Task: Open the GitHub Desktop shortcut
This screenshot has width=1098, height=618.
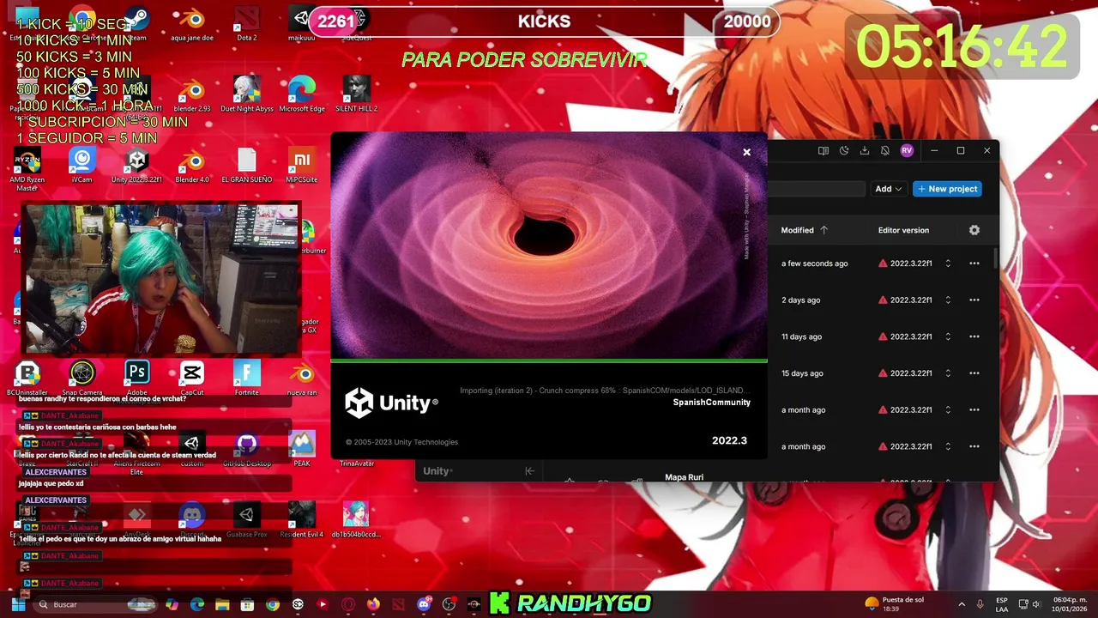Action: (x=246, y=450)
